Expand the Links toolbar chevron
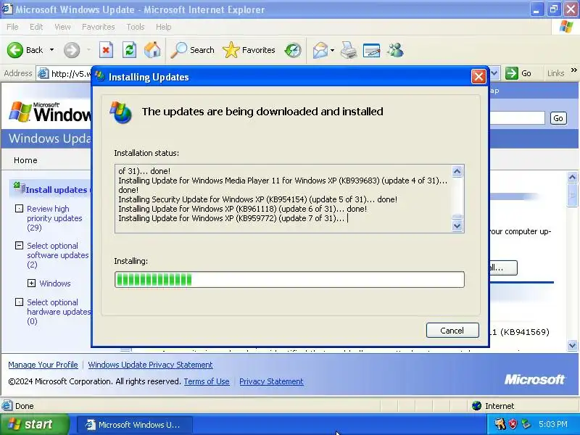580x435 pixels. (573, 70)
